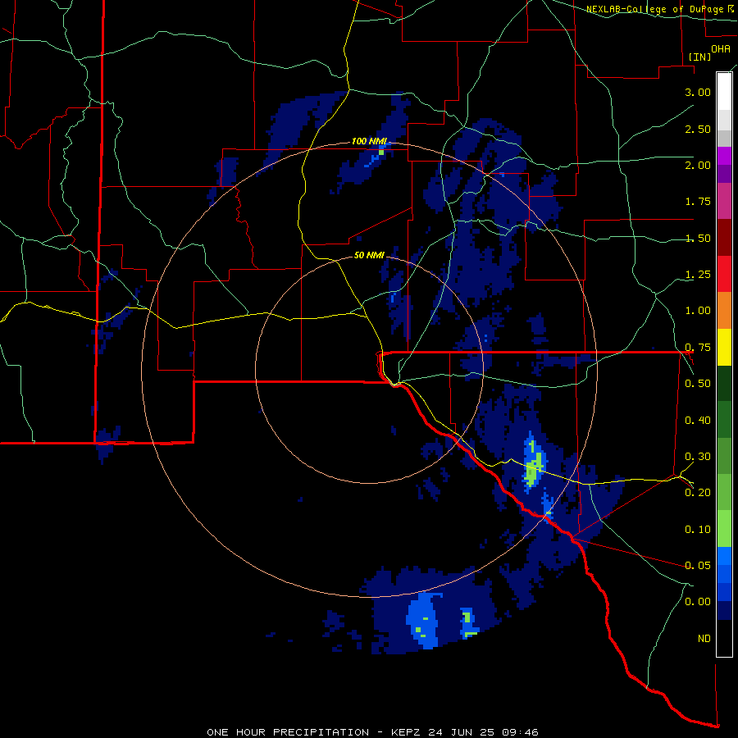Click the 2.50 legend value
This screenshot has height=738, width=738.
point(698,129)
